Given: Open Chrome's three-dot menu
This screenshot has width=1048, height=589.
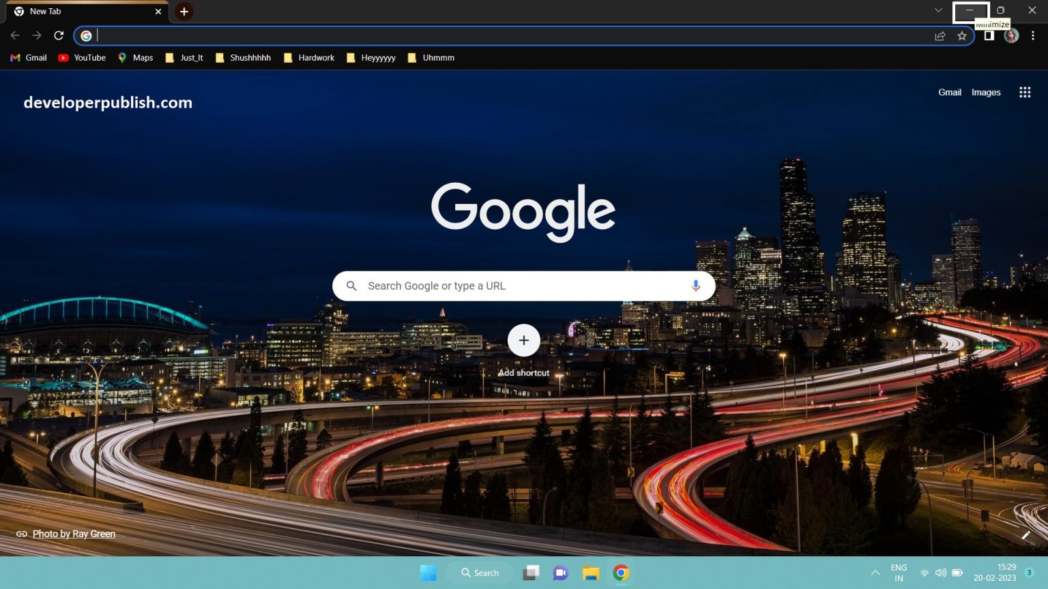Looking at the screenshot, I should click(1033, 35).
